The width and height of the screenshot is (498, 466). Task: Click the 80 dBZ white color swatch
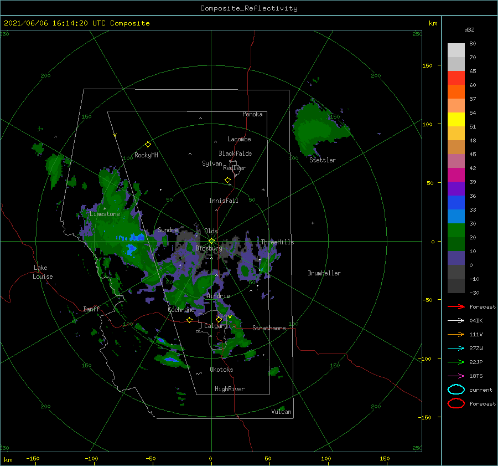point(456,50)
